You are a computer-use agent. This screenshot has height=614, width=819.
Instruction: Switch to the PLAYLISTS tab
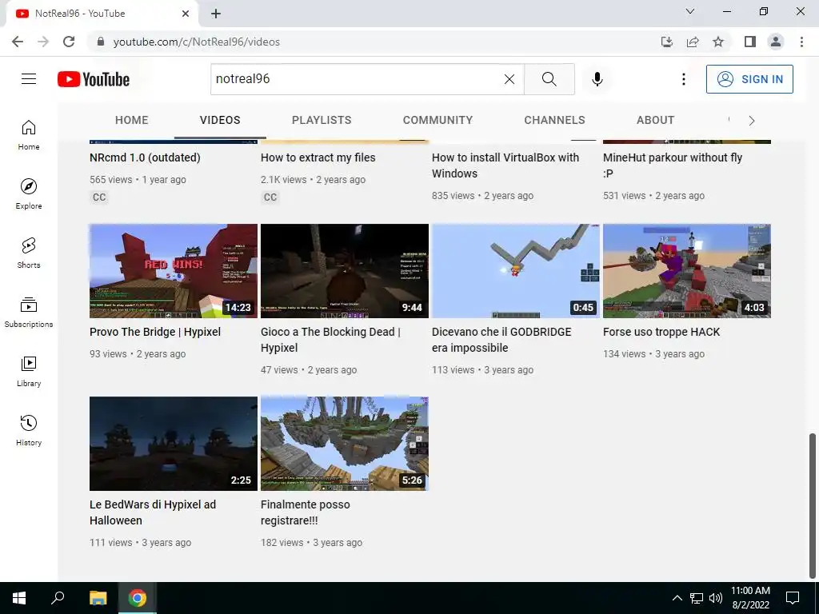(x=322, y=120)
